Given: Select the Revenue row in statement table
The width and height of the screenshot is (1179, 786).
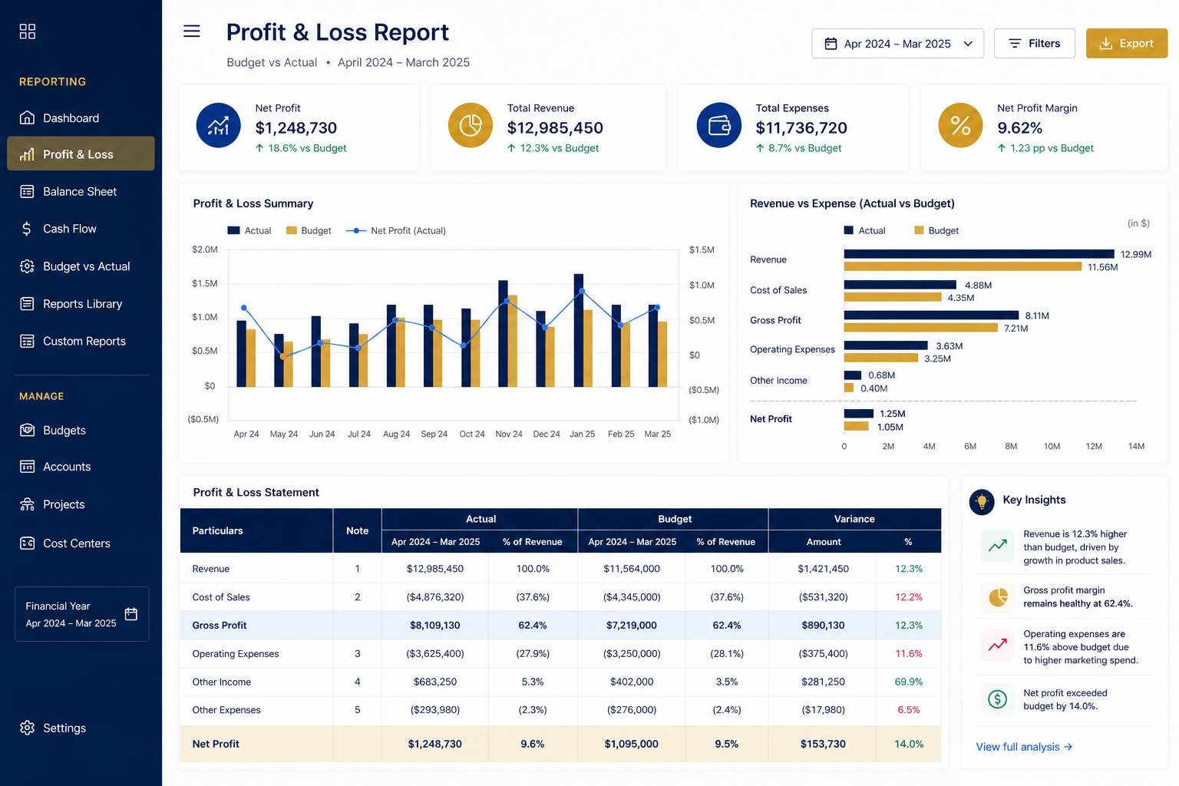Looking at the screenshot, I should (x=560, y=569).
